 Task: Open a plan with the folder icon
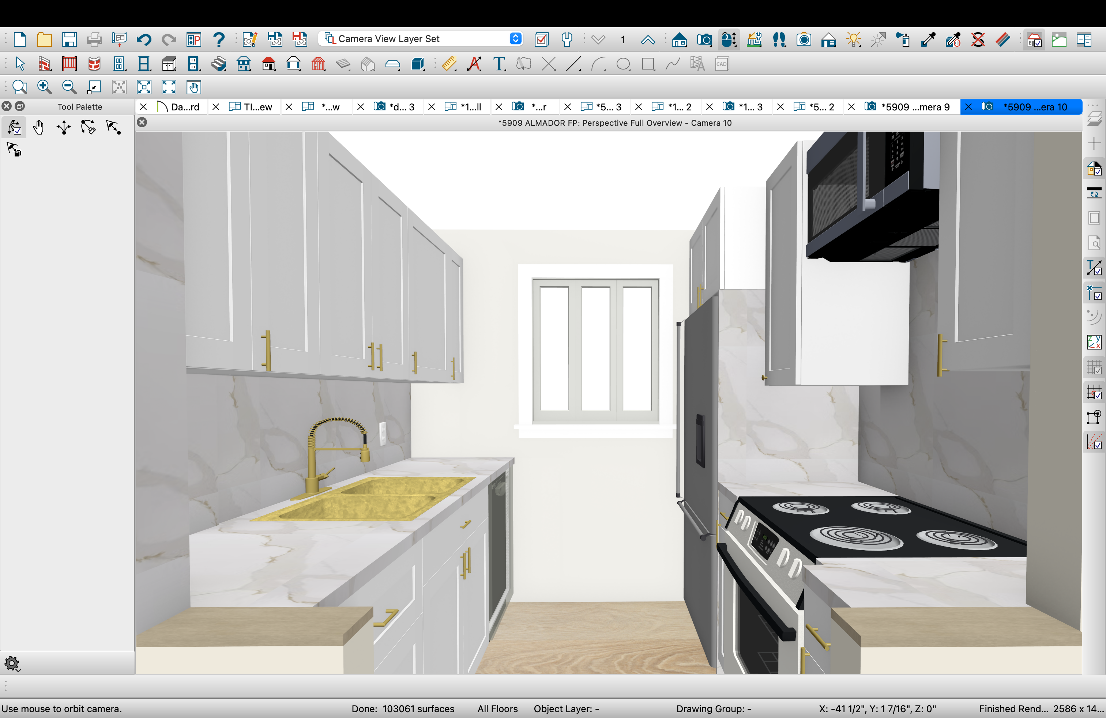tap(44, 39)
